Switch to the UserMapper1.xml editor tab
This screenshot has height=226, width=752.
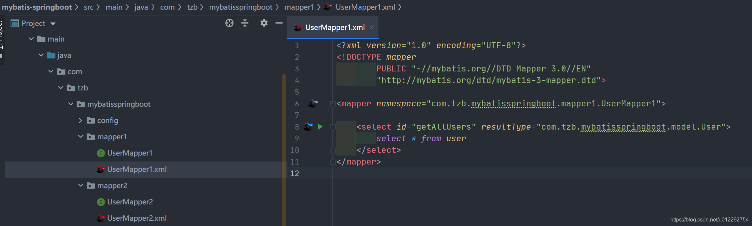tap(333, 27)
